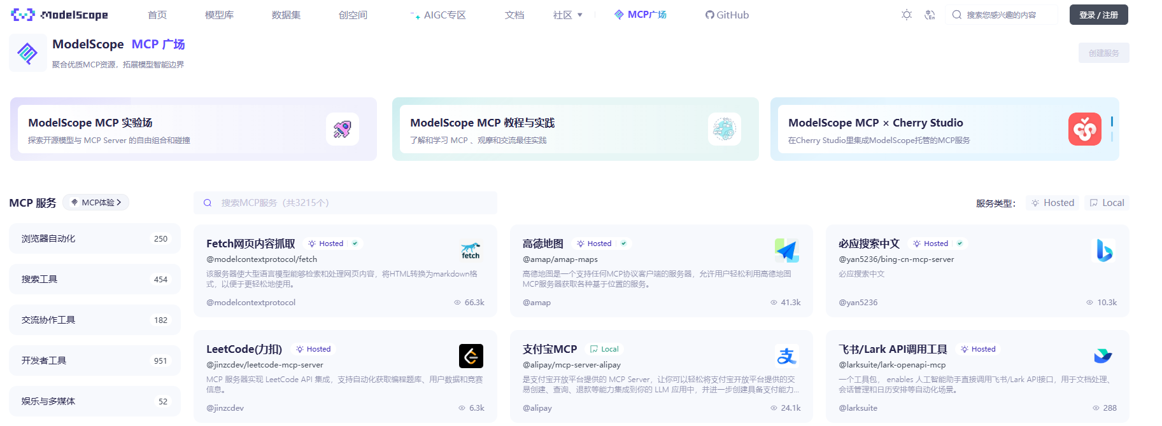Image resolution: width=1162 pixels, height=426 pixels.
Task: Go to the 首页 tab
Action: click(x=157, y=15)
